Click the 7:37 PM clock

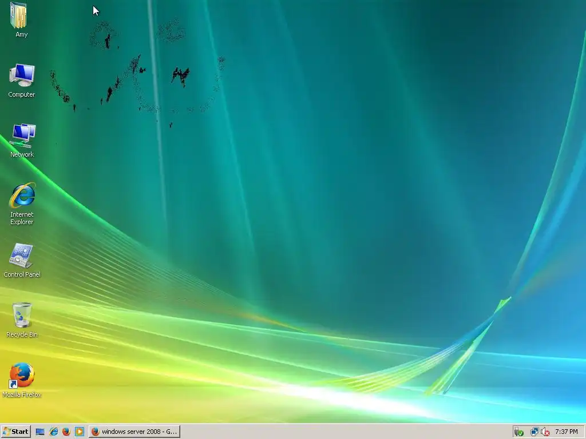pos(566,432)
